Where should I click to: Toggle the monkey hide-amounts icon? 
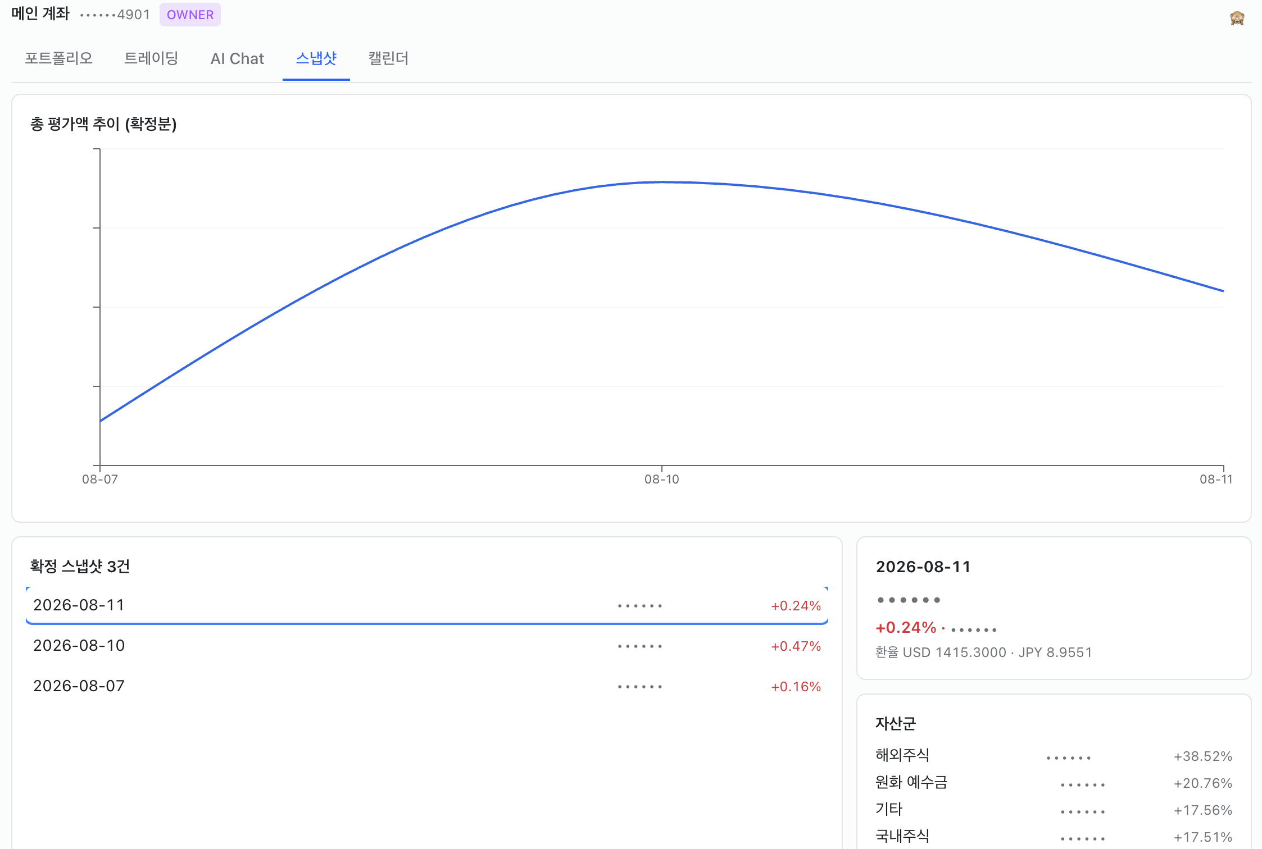1237,18
